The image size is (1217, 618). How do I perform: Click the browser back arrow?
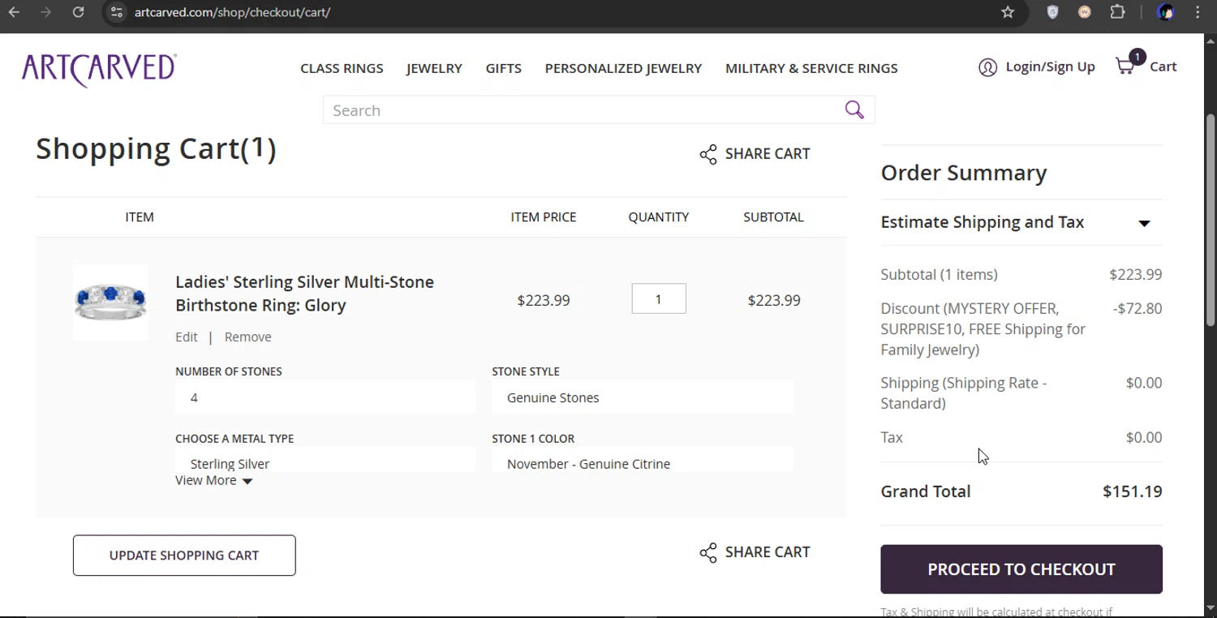(14, 12)
